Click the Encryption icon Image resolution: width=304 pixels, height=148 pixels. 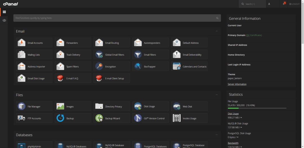[x=99, y=67]
